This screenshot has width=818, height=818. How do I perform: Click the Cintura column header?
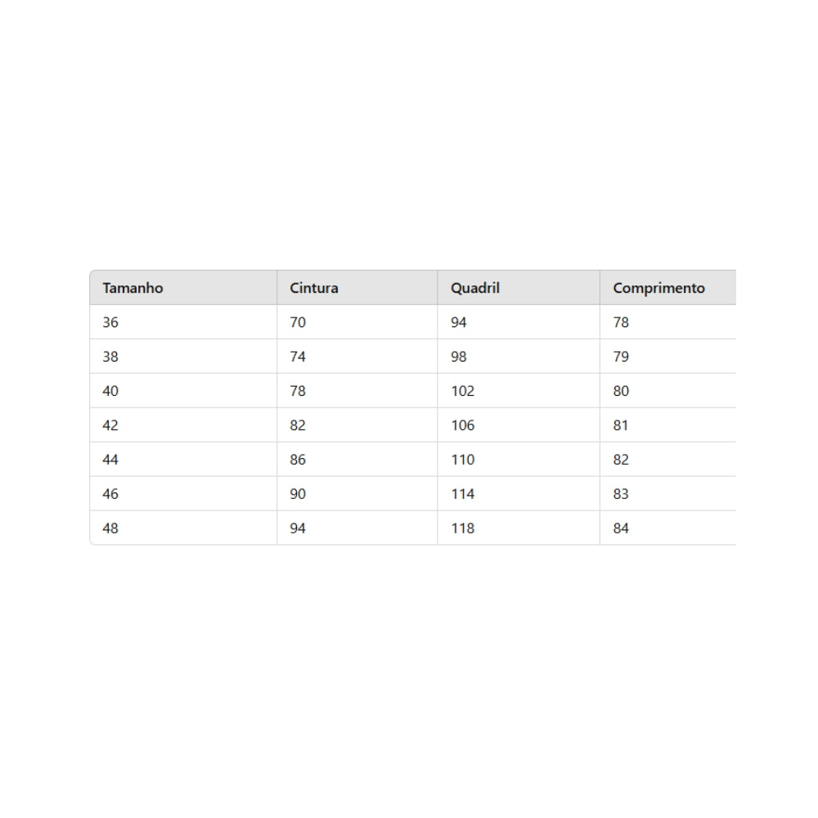(x=314, y=288)
